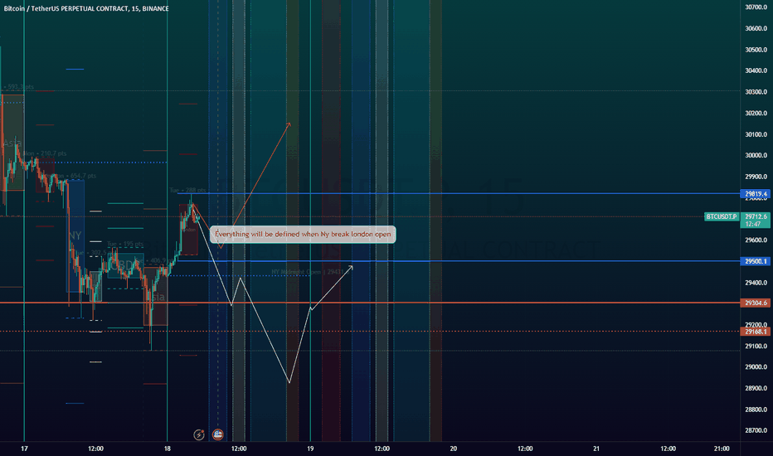Click the day 19 time axis label
This screenshot has width=773, height=456.
point(310,449)
